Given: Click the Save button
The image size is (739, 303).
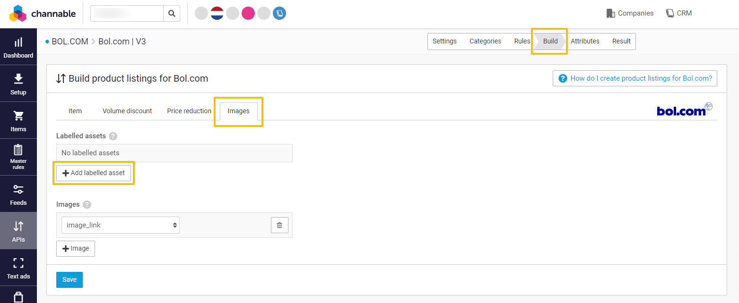Looking at the screenshot, I should 70,279.
